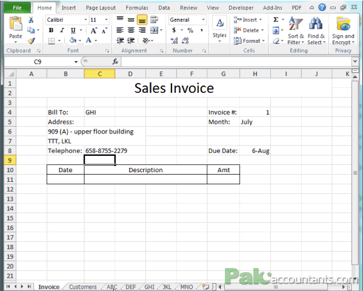Click Merge & Center icon
363x291 pixels.
pos(154,30)
